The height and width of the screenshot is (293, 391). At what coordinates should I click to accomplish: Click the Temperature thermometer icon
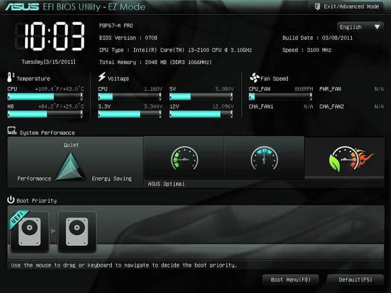(x=10, y=77)
